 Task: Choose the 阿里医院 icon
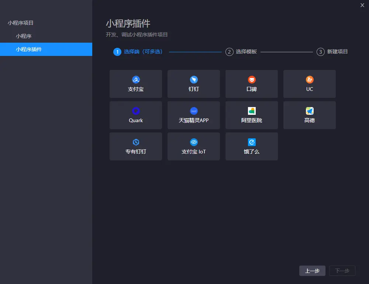click(x=252, y=111)
